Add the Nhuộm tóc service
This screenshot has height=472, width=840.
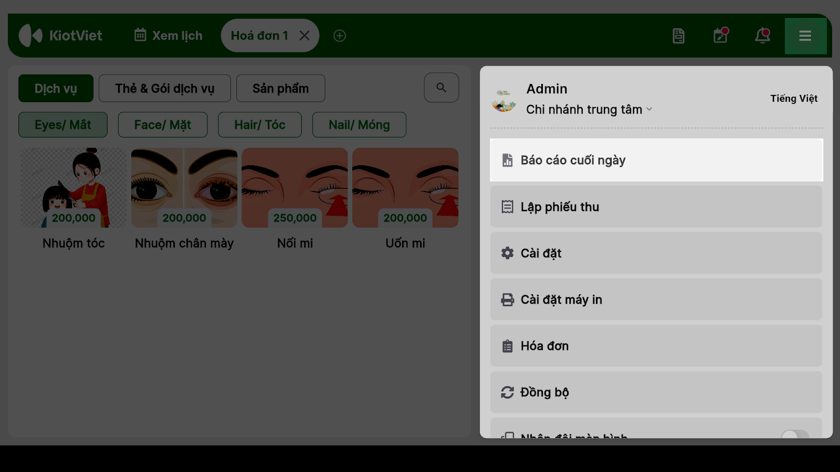point(73,200)
